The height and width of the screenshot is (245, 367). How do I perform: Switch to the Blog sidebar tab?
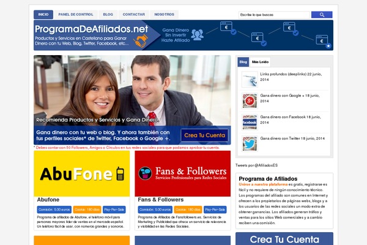[x=243, y=62]
